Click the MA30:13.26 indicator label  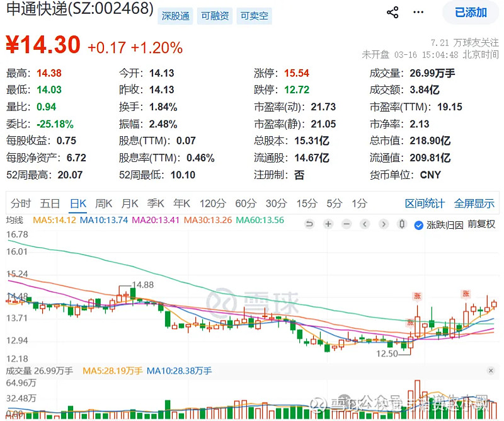click(208, 221)
